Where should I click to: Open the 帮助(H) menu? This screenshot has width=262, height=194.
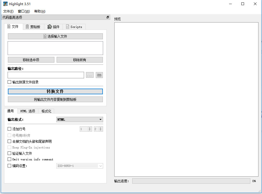click(x=40, y=11)
